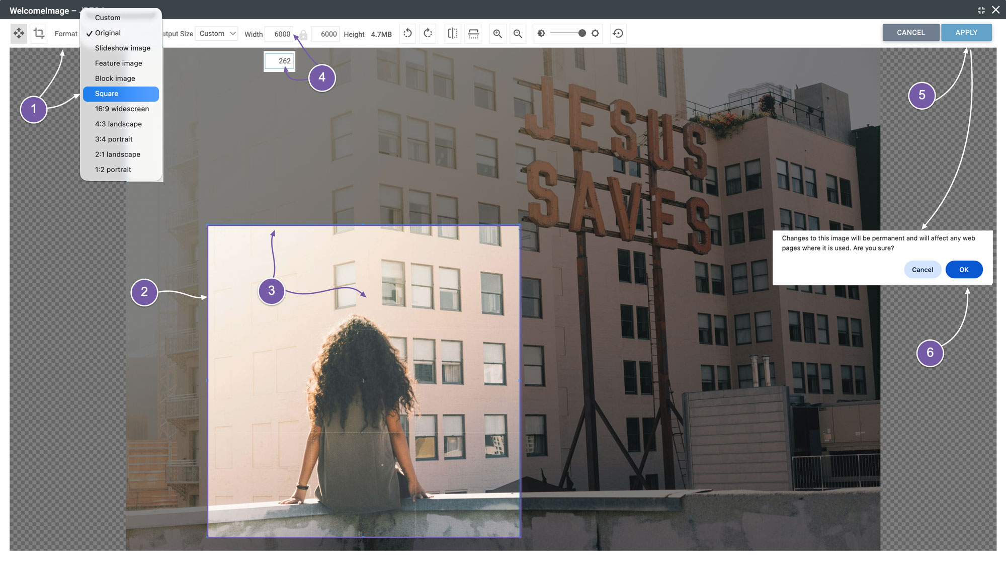The height and width of the screenshot is (568, 1006).
Task: Rotate image counterclockwise
Action: pyautogui.click(x=407, y=34)
